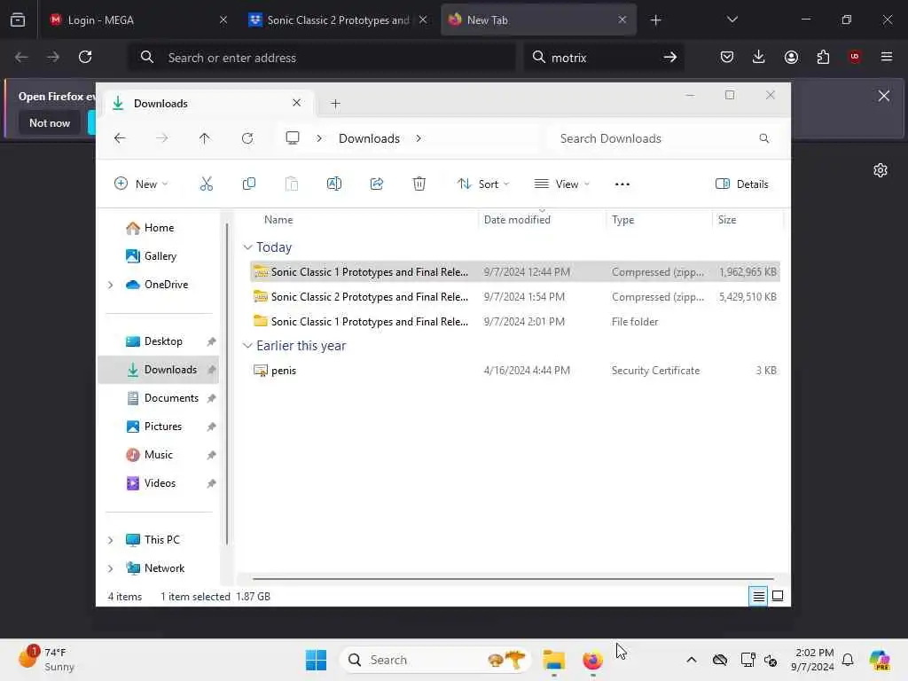Open the Sort dropdown
The height and width of the screenshot is (681, 908).
coord(483,184)
